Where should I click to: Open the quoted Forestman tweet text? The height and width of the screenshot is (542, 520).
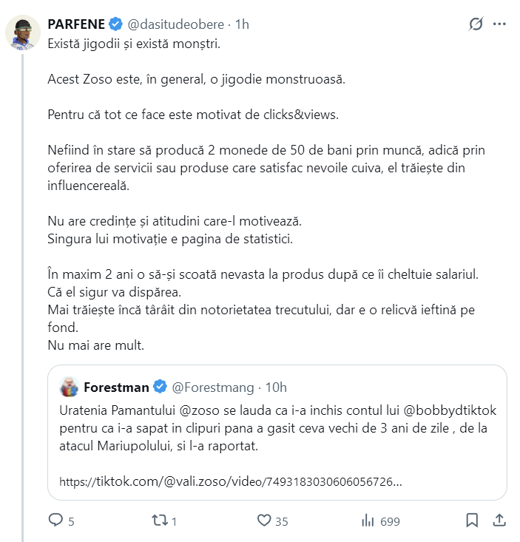click(x=277, y=429)
